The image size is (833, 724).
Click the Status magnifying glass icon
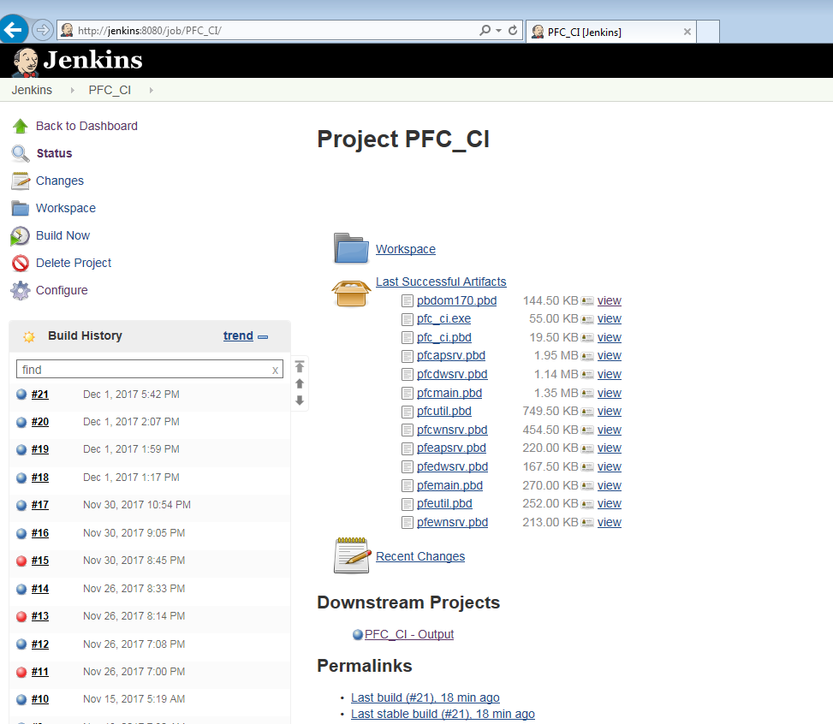[21, 153]
